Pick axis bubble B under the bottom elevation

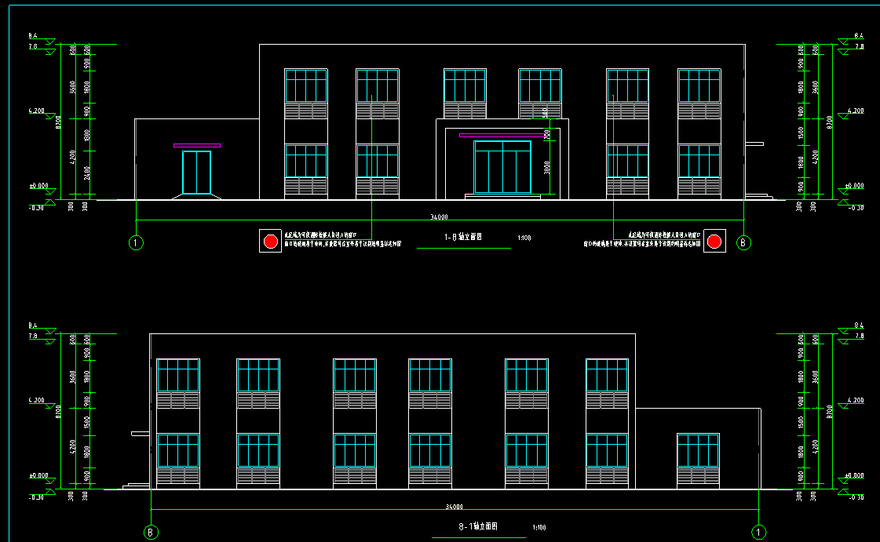pyautogui.click(x=152, y=532)
